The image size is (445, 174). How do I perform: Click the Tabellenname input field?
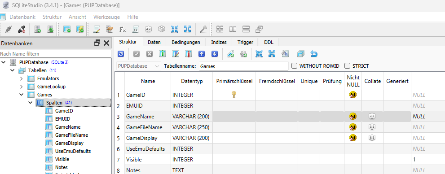tap(244, 66)
